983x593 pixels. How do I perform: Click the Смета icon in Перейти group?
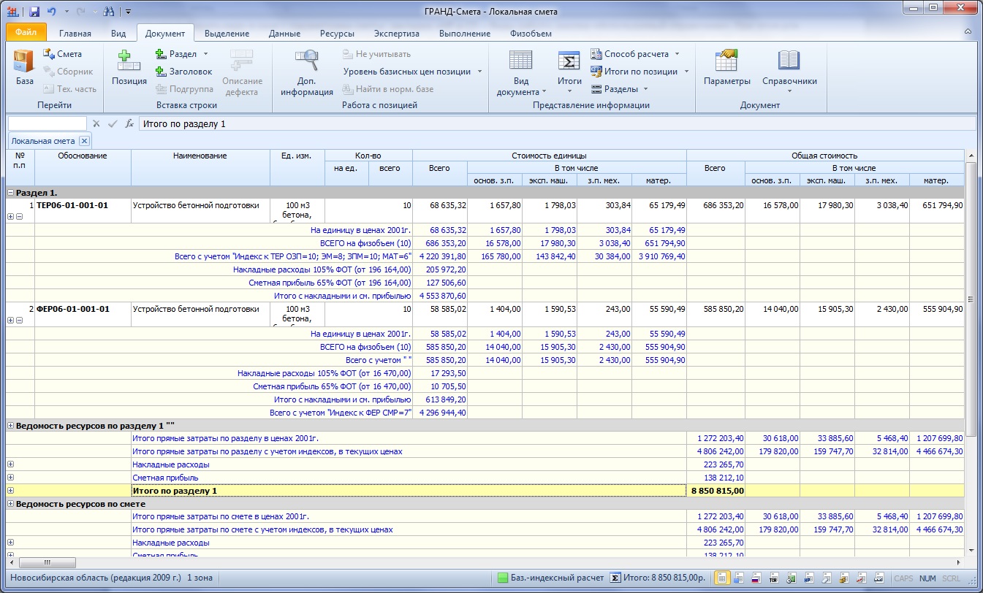[x=63, y=54]
